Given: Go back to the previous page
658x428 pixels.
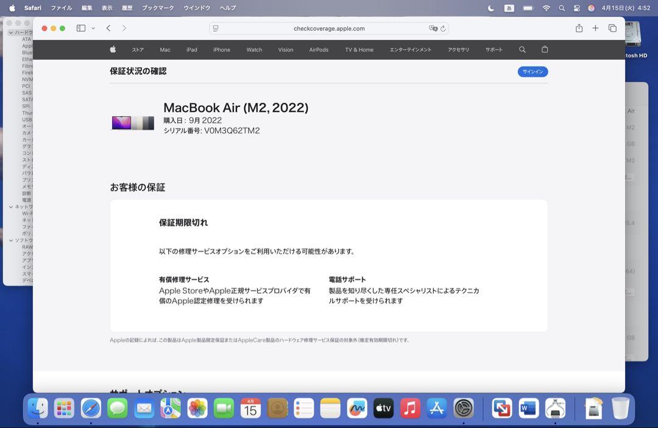Looking at the screenshot, I should click(108, 28).
